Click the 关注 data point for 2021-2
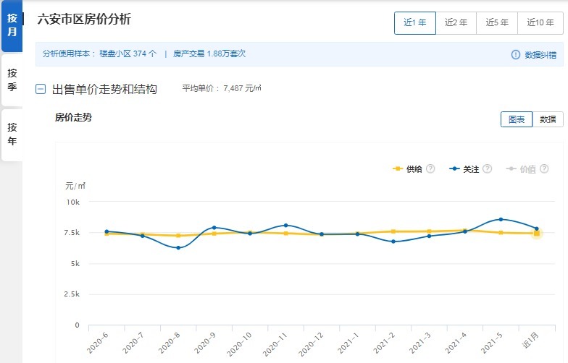 [393, 242]
